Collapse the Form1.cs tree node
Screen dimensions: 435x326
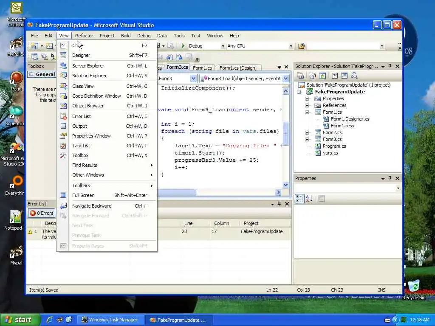307,112
